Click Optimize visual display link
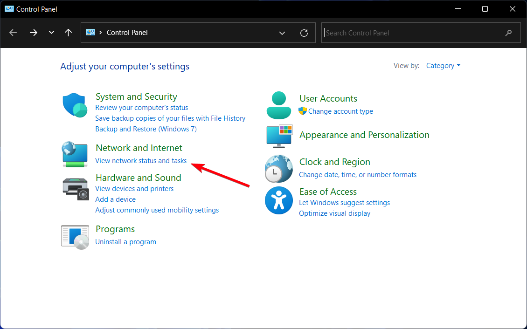 pyautogui.click(x=334, y=213)
